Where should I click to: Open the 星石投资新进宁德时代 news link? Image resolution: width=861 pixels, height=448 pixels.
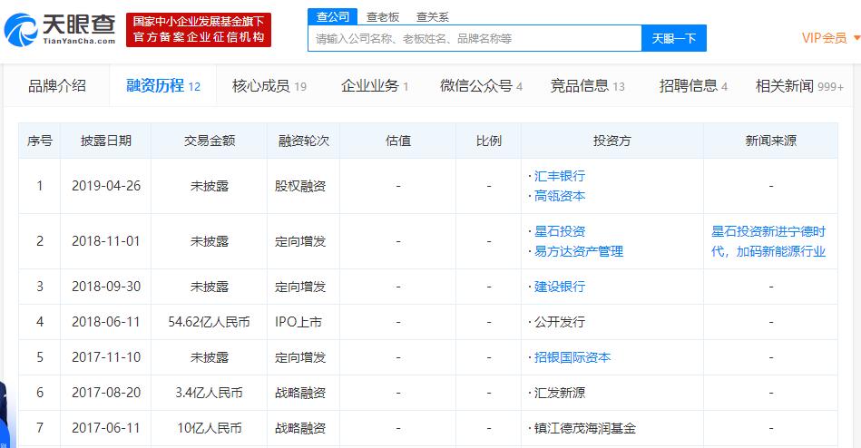768,241
